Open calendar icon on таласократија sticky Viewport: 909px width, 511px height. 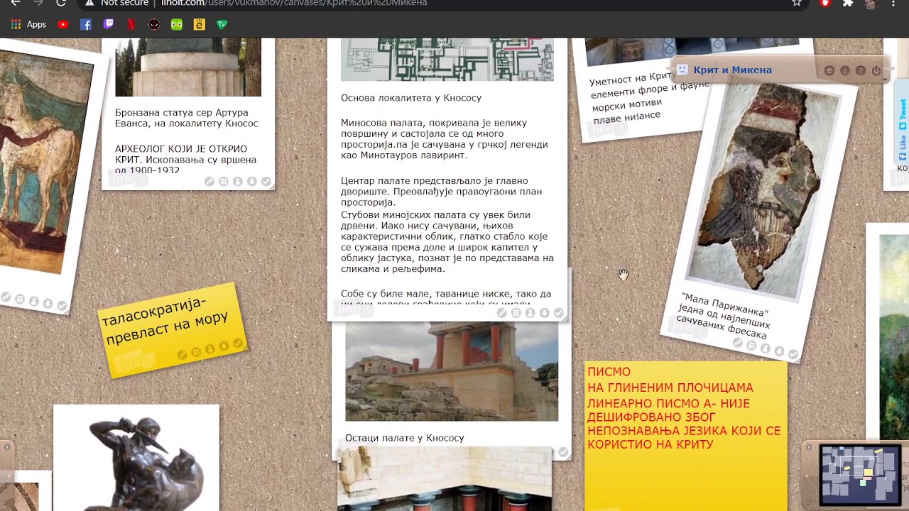tap(196, 352)
